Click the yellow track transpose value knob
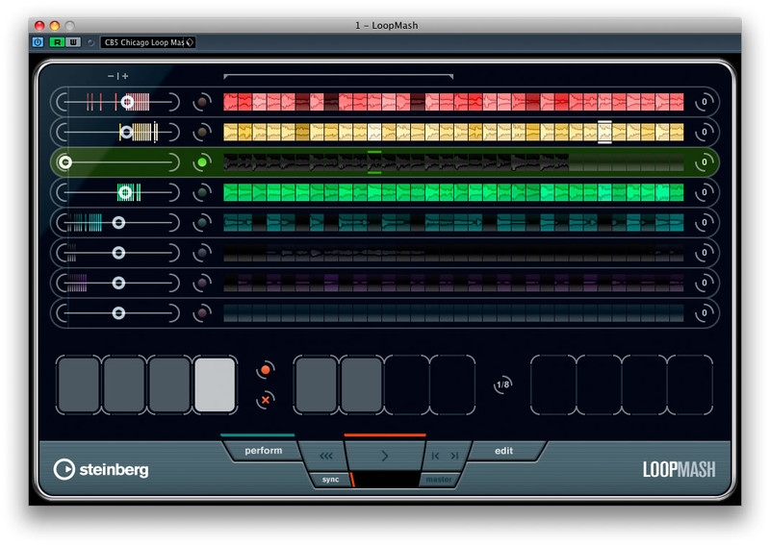Viewport: 770px width, 545px height. click(705, 132)
